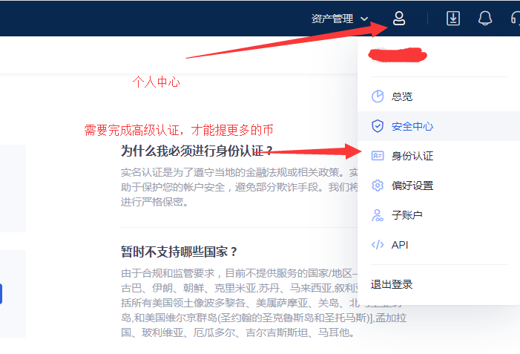Open 总览 from the profile menu

point(438,96)
